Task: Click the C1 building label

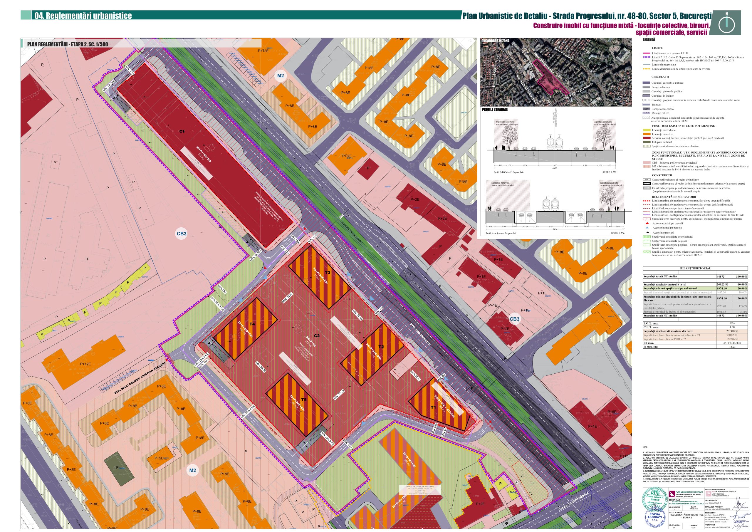Action: click(x=182, y=131)
